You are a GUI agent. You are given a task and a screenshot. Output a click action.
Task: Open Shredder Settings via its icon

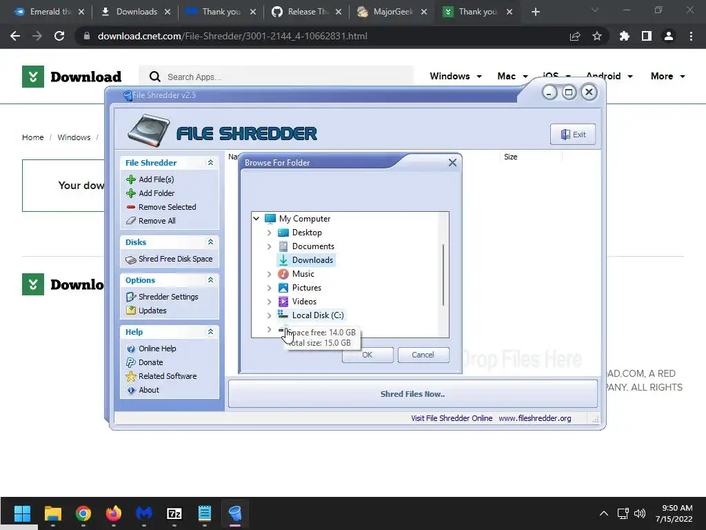pyautogui.click(x=131, y=297)
